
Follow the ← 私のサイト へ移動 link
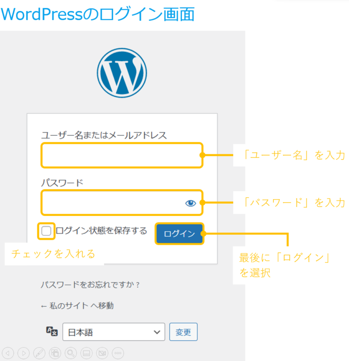[x=77, y=306]
